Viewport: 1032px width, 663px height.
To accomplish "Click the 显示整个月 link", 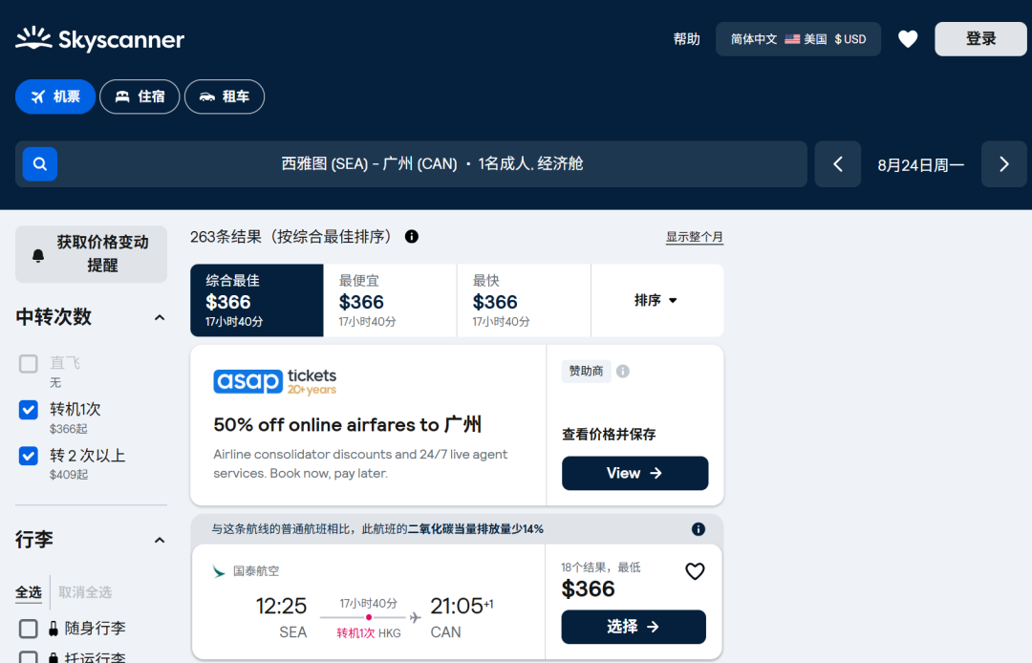I will tap(695, 237).
